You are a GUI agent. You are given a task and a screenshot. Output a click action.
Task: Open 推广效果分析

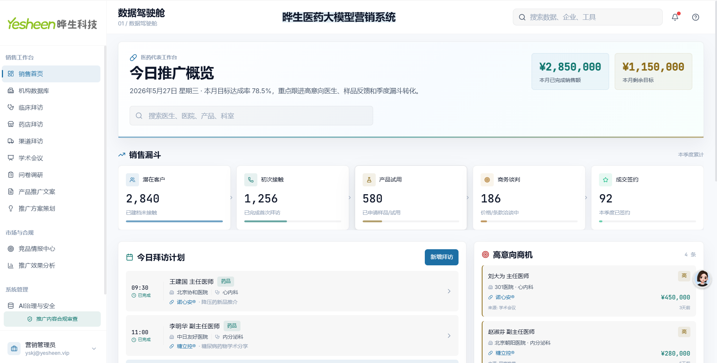point(51,265)
